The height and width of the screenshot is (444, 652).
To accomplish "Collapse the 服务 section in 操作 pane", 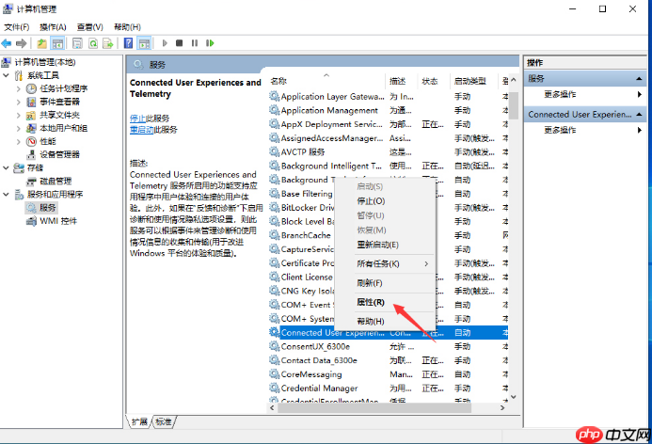I will (639, 79).
